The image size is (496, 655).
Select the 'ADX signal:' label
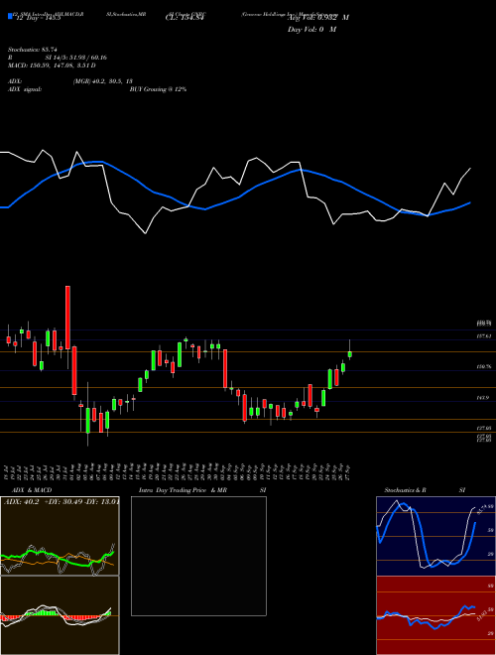[24, 89]
